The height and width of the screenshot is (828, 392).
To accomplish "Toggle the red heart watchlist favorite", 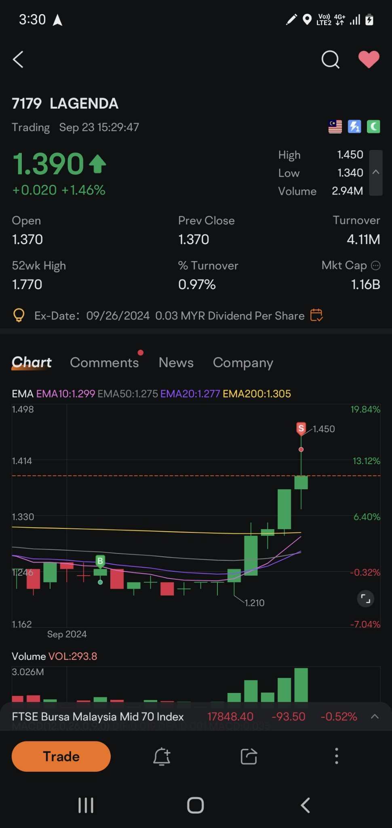I will click(369, 59).
